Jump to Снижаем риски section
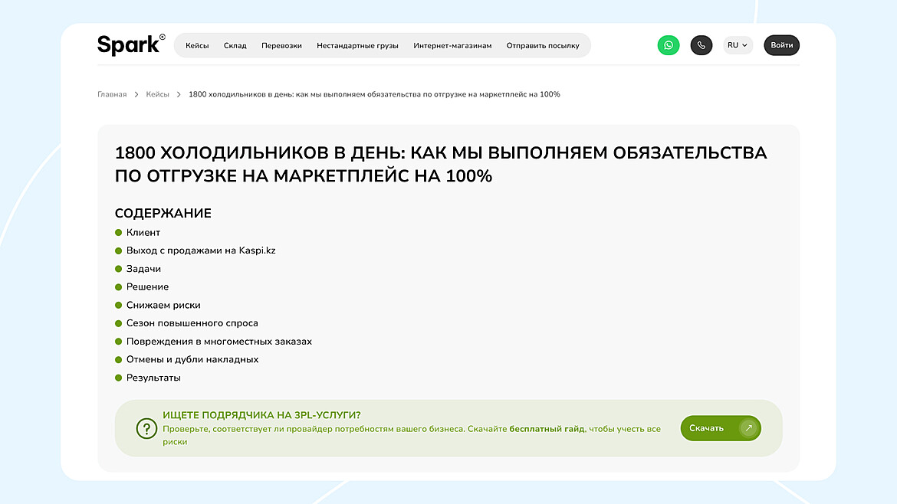Image resolution: width=897 pixels, height=504 pixels. click(x=163, y=305)
